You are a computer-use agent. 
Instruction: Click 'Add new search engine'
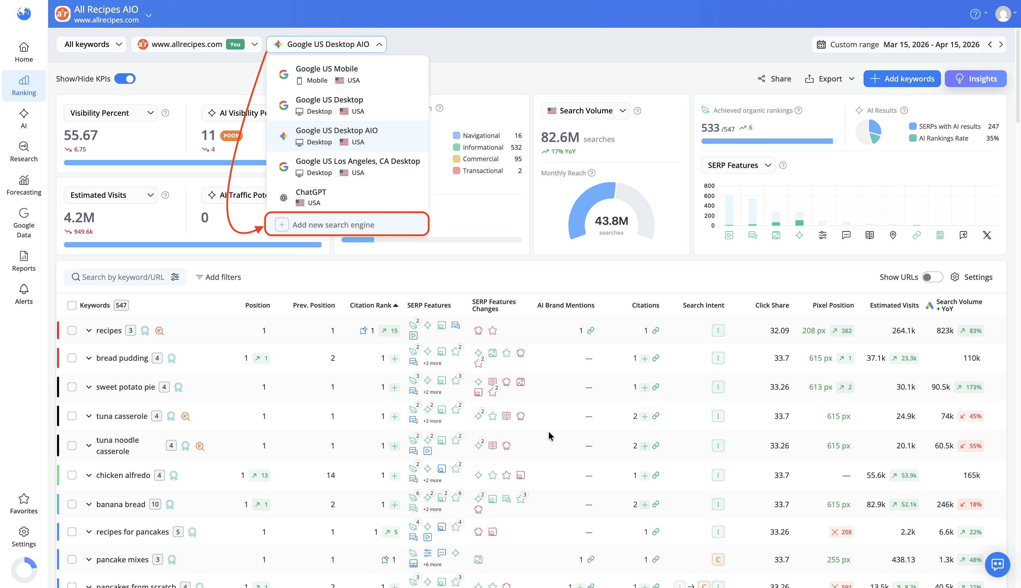[334, 225]
